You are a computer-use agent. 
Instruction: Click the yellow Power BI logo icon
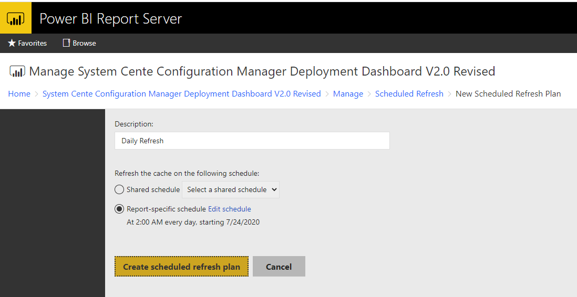pos(16,19)
